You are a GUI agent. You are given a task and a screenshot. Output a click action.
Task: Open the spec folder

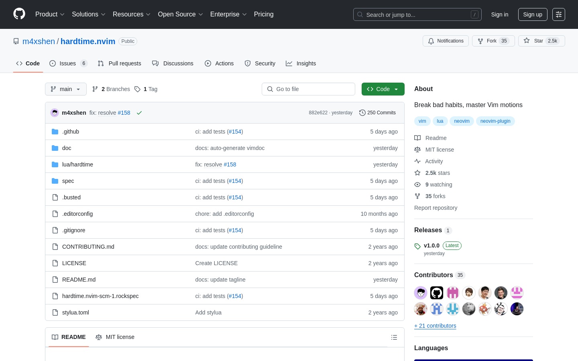[x=68, y=181]
